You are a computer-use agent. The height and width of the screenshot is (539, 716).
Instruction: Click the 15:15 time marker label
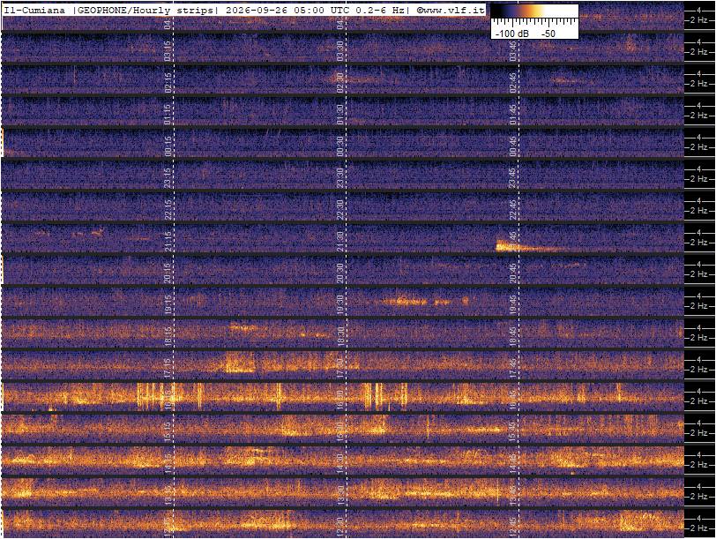tap(168, 430)
